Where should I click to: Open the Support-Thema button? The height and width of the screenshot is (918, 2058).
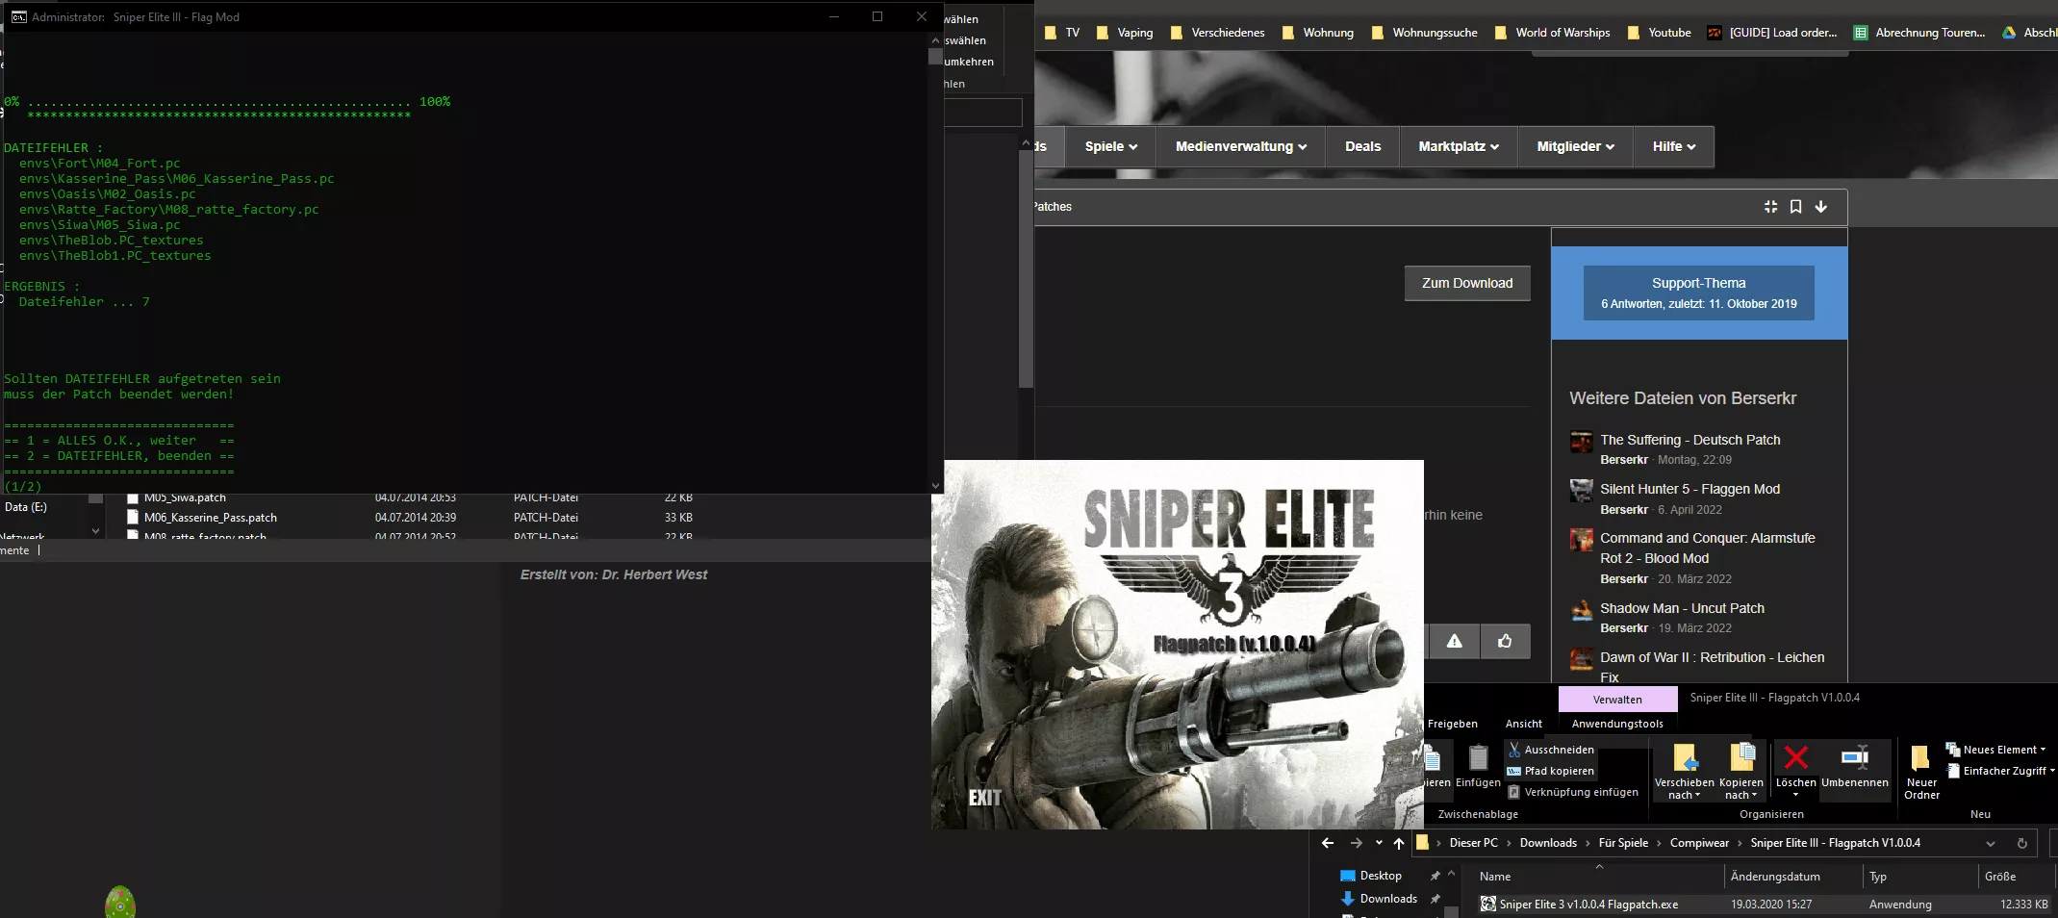tap(1698, 293)
